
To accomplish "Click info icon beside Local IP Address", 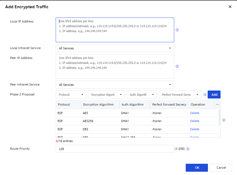I will (177, 30).
